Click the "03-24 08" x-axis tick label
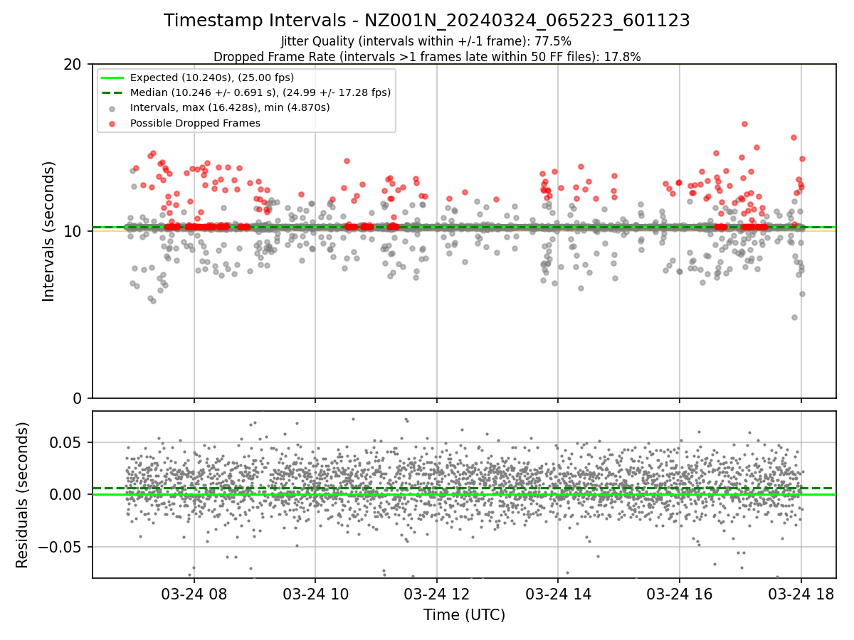 point(194,594)
